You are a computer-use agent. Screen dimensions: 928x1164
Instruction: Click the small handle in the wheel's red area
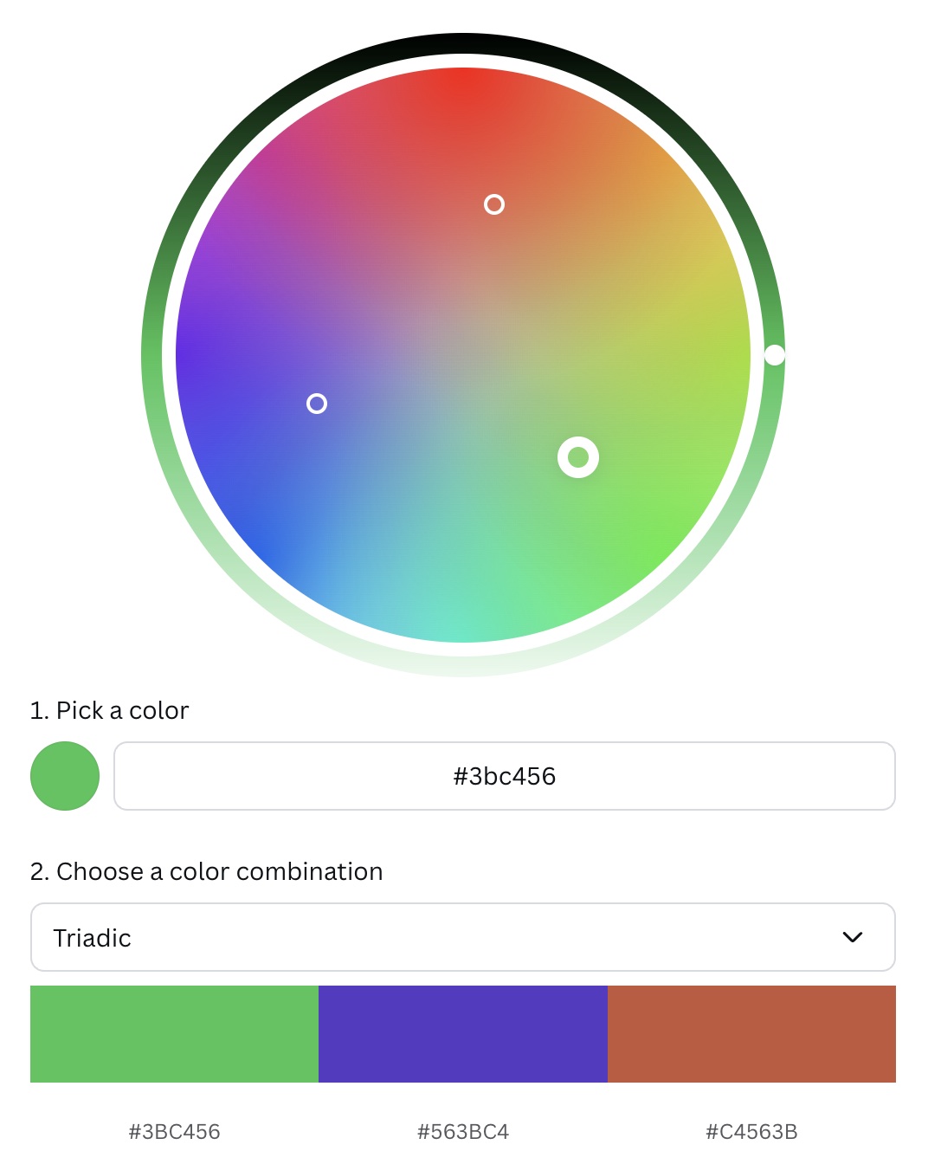point(494,204)
